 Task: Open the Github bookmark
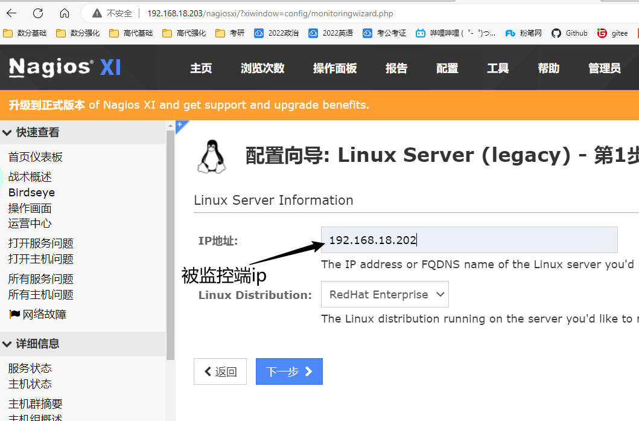(x=569, y=33)
